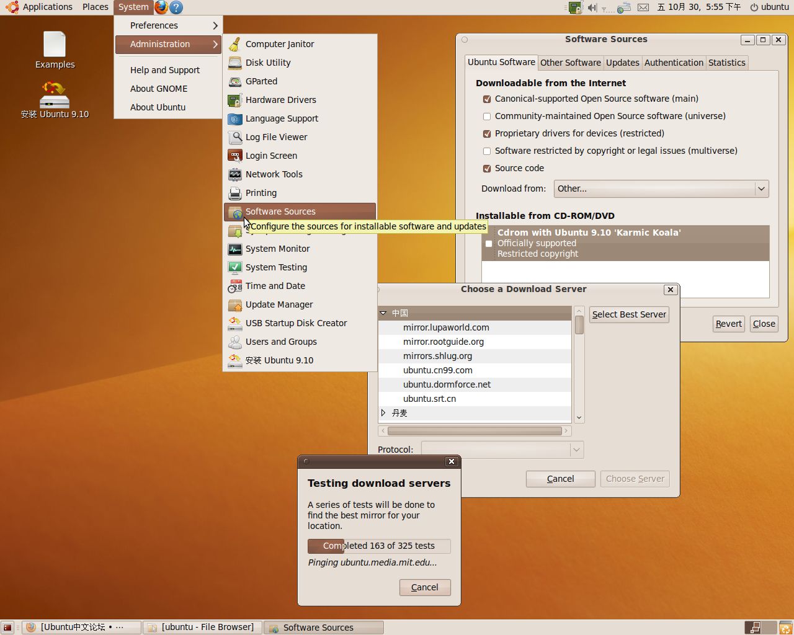Enable multiverse software checkbox
Viewport: 794px width, 635px height.
[487, 151]
